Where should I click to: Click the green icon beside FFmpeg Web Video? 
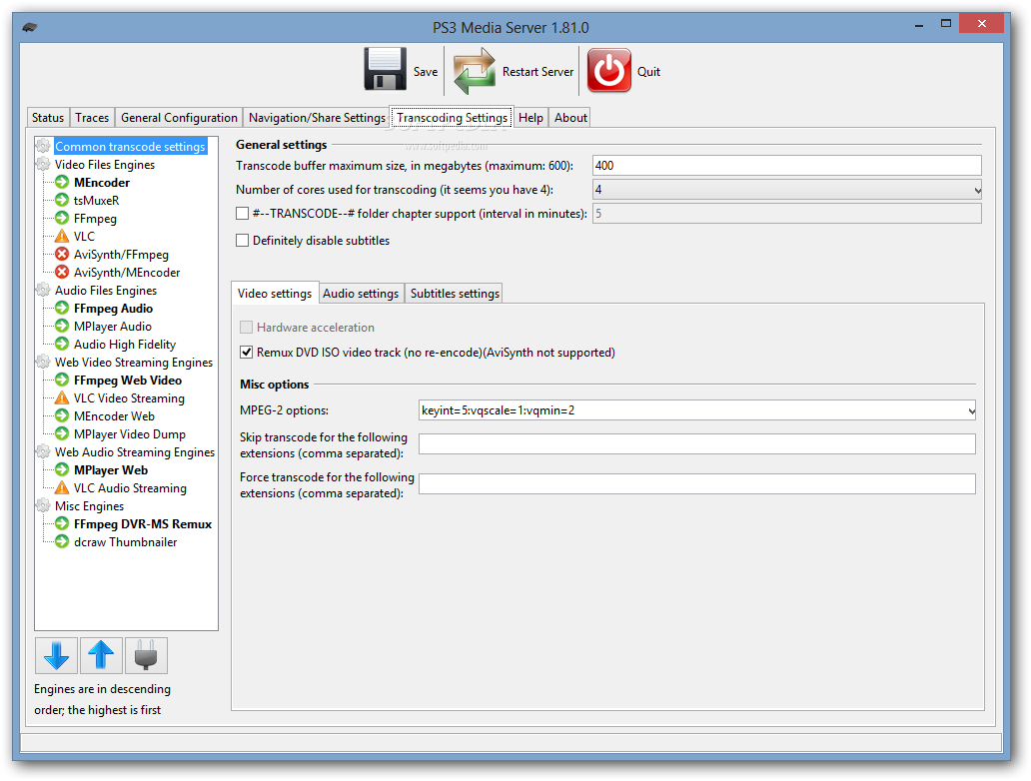click(x=62, y=380)
